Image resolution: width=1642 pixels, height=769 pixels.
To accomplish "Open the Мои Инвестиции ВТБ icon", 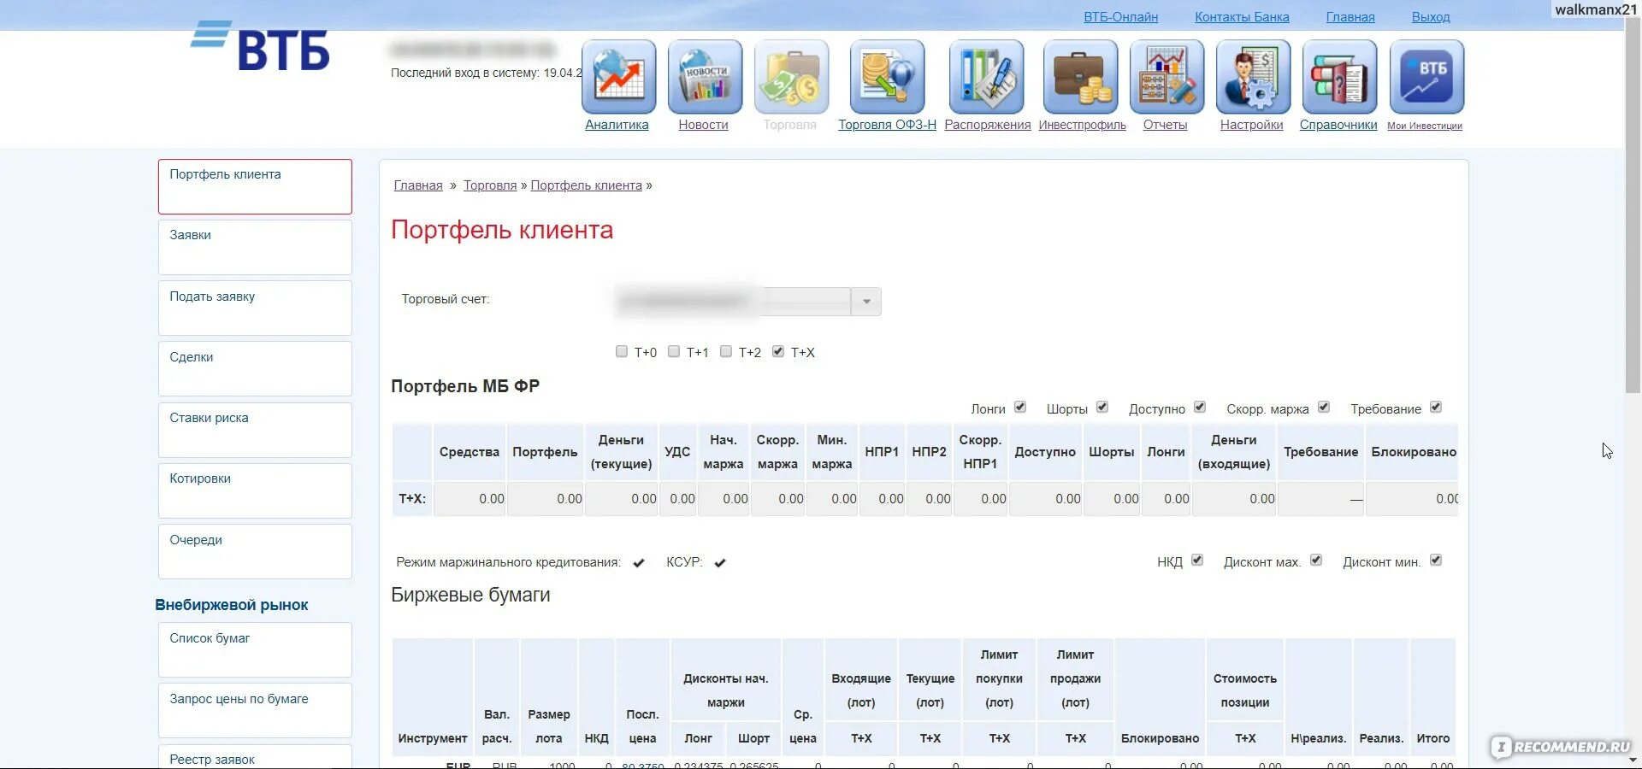I will click(x=1426, y=77).
